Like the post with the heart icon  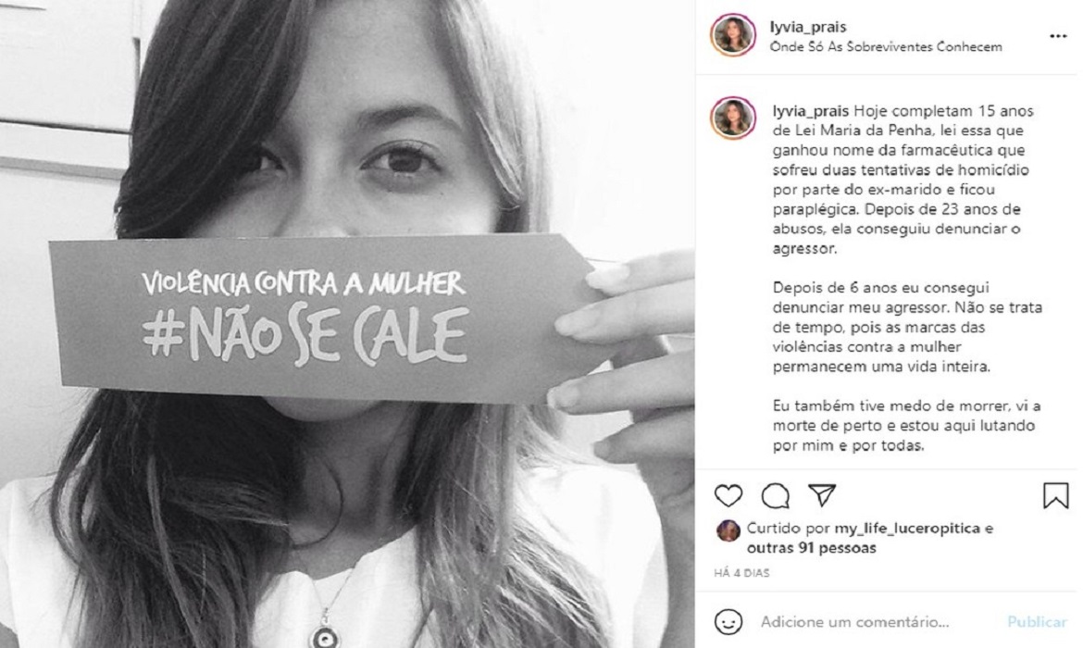click(x=728, y=495)
